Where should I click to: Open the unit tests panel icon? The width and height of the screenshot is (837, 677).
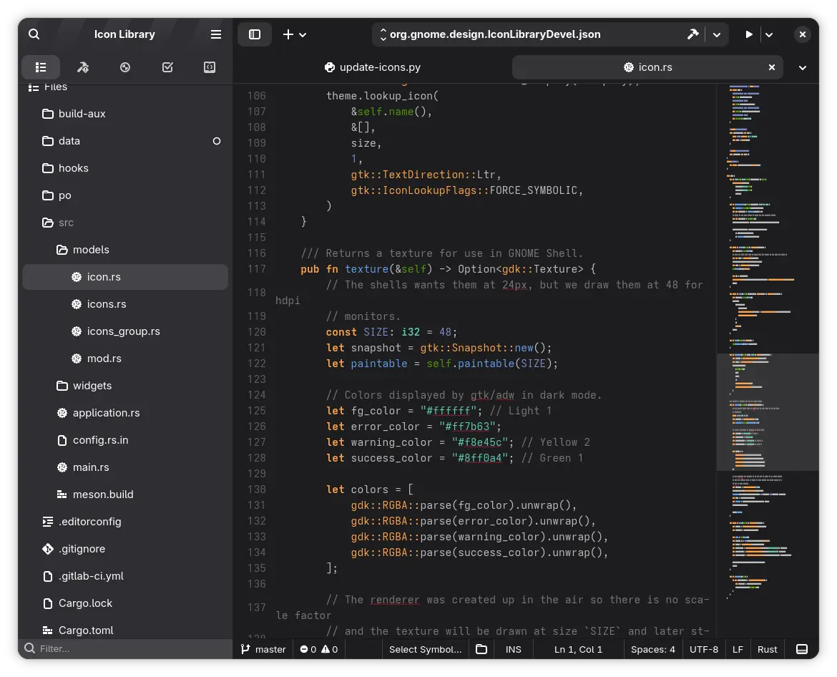point(125,67)
